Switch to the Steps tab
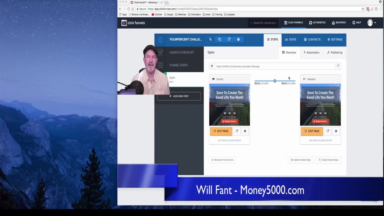Image resolution: width=384 pixels, height=216 pixels. (x=272, y=40)
